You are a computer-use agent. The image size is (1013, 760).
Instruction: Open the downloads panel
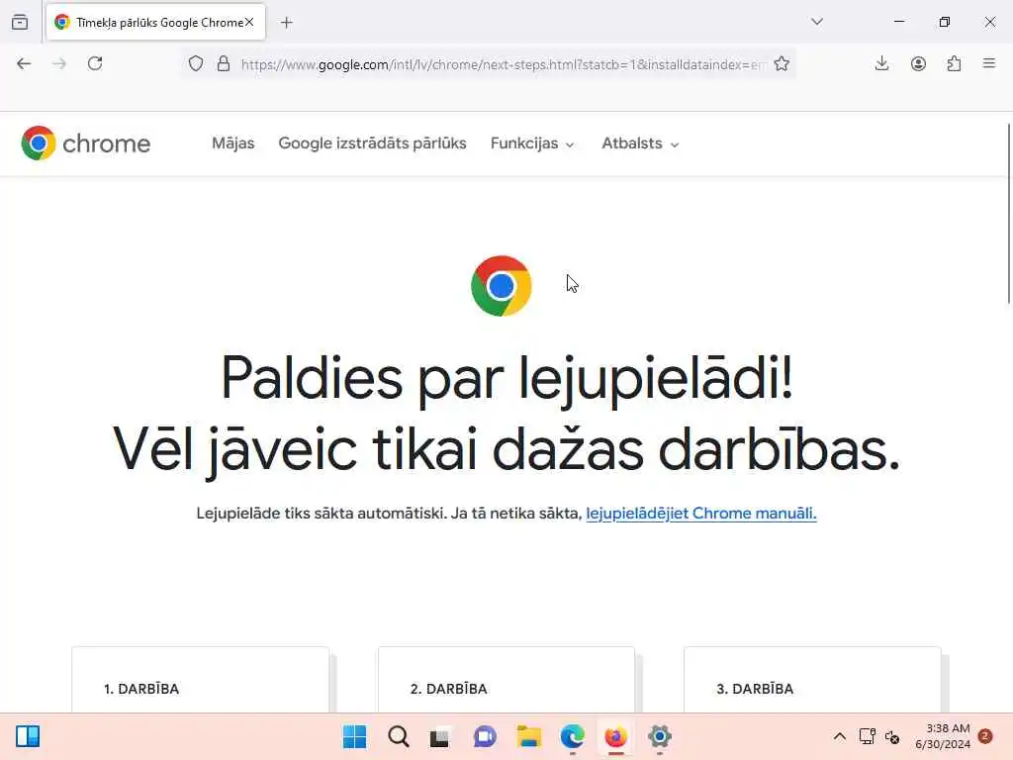pyautogui.click(x=881, y=63)
